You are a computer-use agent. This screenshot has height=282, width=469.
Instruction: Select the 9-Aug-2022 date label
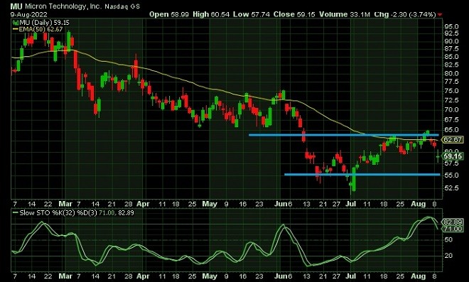point(28,14)
